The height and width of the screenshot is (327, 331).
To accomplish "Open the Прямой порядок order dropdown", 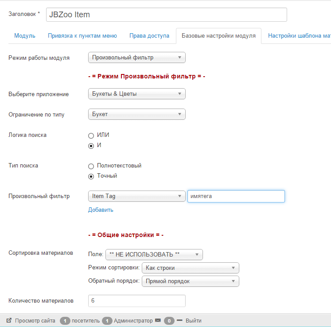I will pos(190,281).
